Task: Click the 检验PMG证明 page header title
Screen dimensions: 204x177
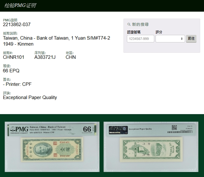Action: pos(20,5)
